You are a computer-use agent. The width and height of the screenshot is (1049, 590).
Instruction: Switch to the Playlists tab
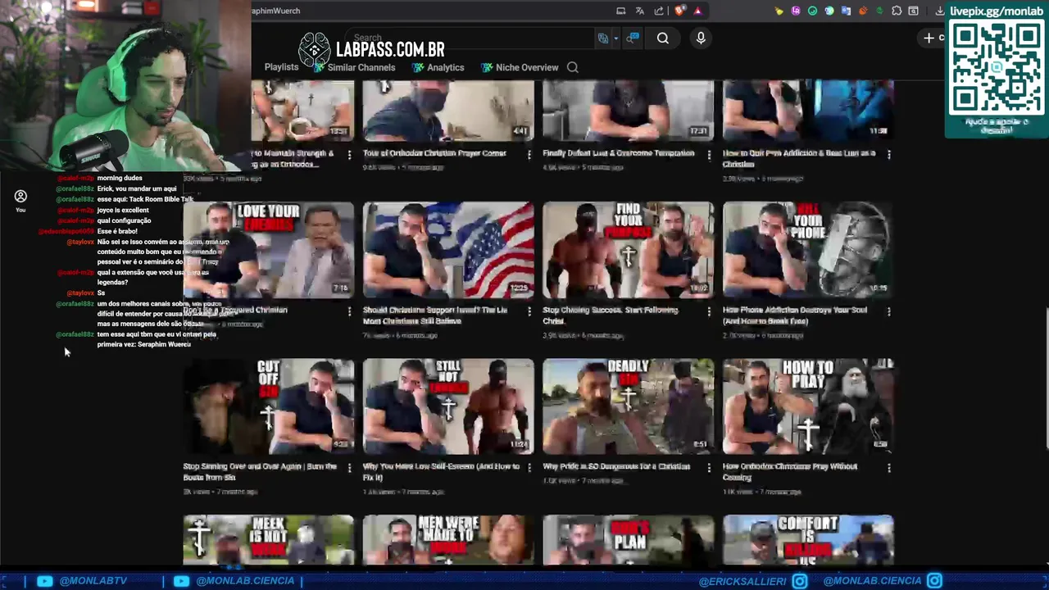point(281,67)
